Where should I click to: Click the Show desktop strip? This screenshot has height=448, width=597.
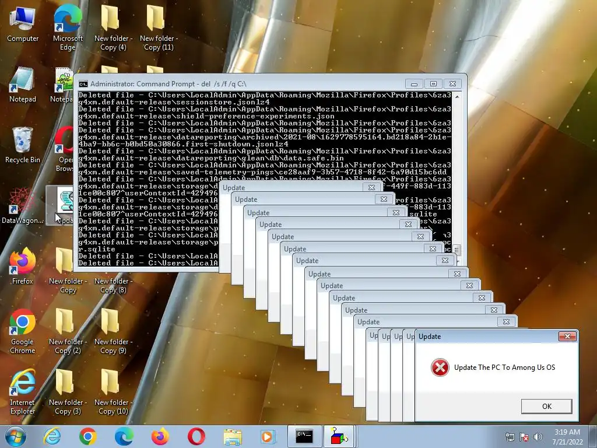coord(593,436)
